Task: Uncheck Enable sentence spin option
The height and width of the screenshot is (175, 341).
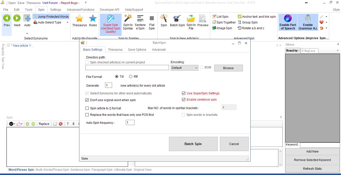Action: tap(184, 100)
